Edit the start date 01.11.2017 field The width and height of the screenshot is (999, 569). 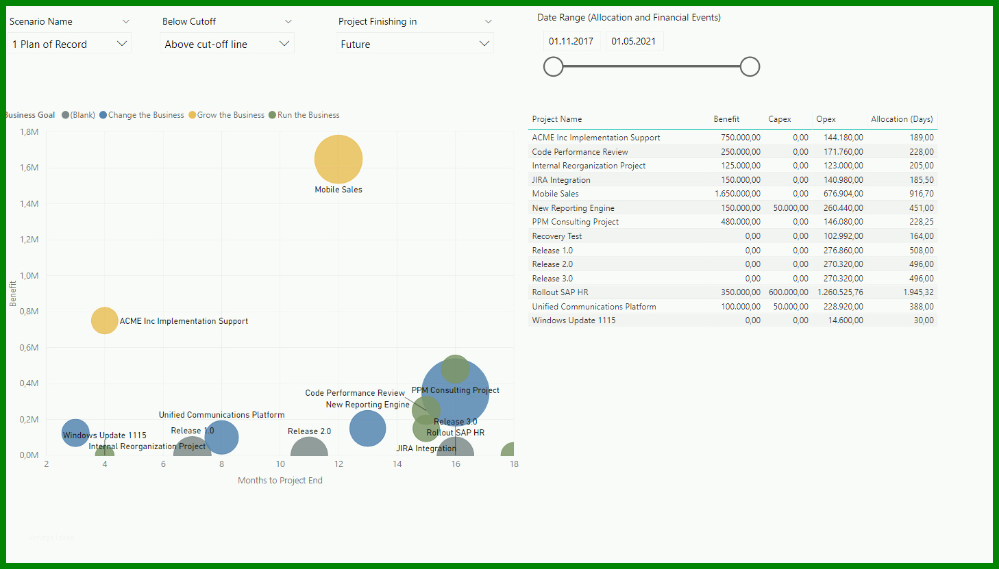tap(571, 41)
